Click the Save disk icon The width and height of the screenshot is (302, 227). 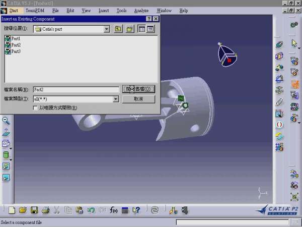(x=34, y=210)
